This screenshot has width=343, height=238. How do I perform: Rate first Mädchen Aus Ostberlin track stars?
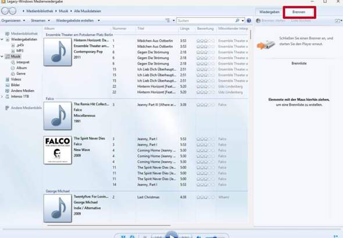click(x=205, y=41)
